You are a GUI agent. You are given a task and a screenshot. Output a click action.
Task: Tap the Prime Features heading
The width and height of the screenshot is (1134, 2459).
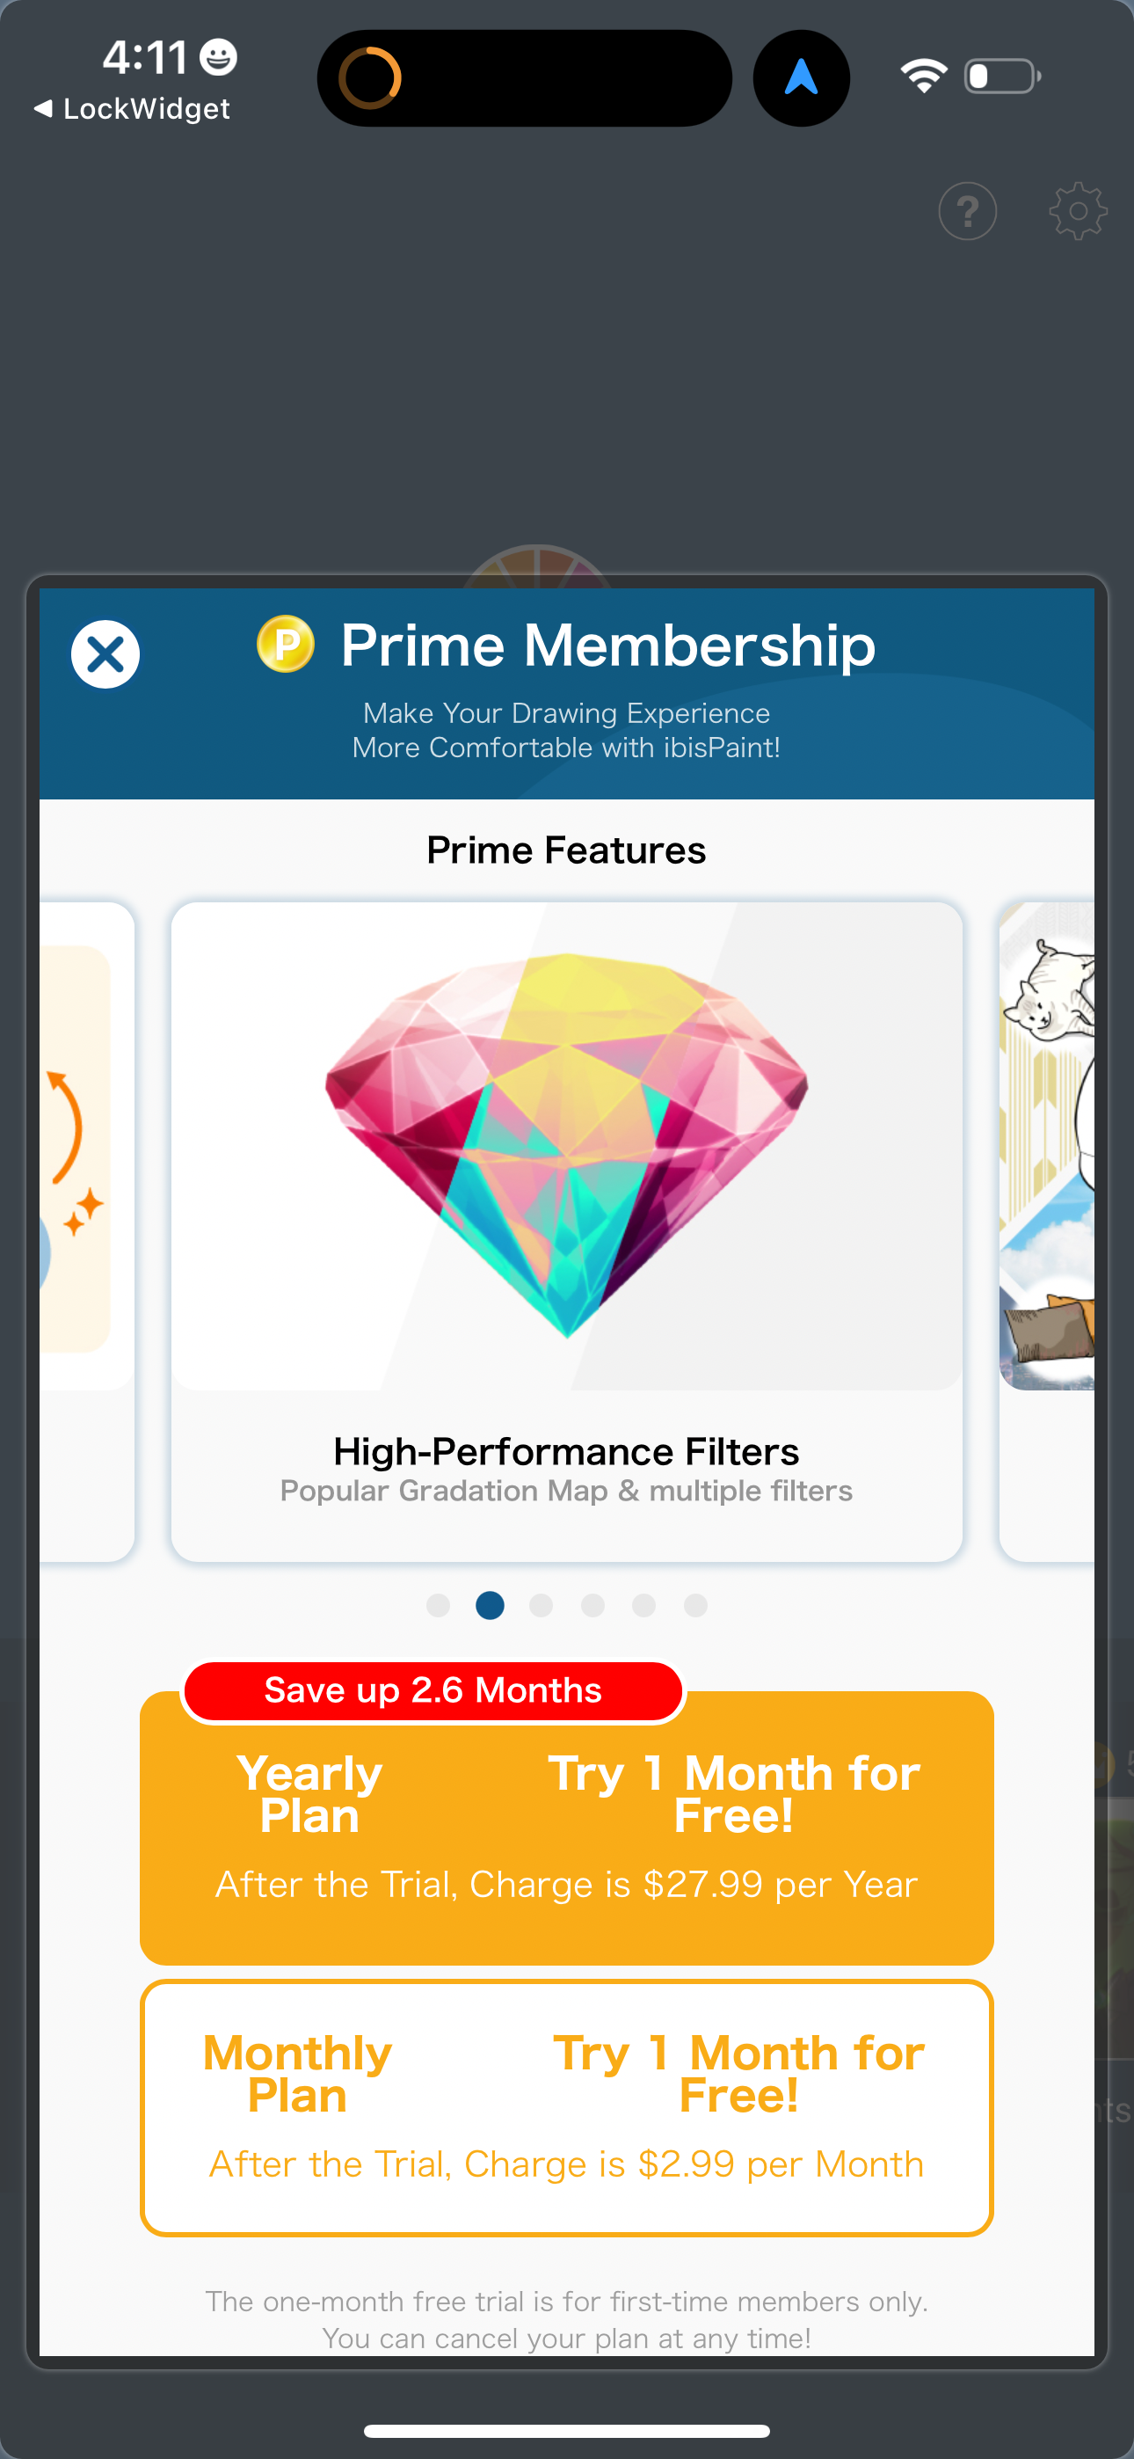click(566, 850)
